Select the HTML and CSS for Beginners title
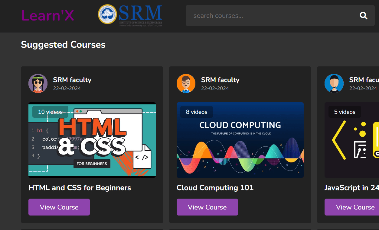 pos(80,188)
